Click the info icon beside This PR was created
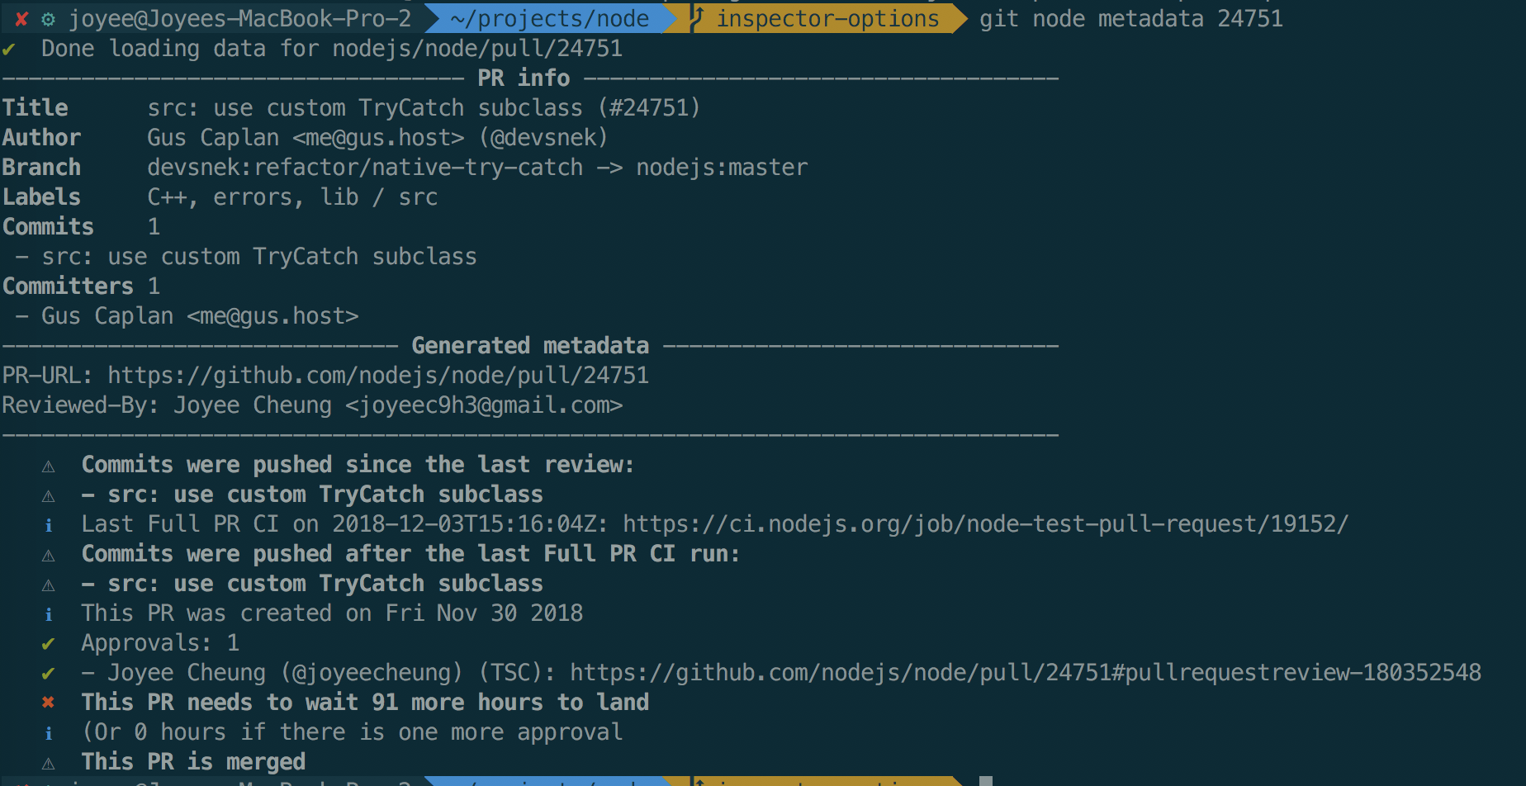This screenshot has height=786, width=1526. pyautogui.click(x=49, y=614)
